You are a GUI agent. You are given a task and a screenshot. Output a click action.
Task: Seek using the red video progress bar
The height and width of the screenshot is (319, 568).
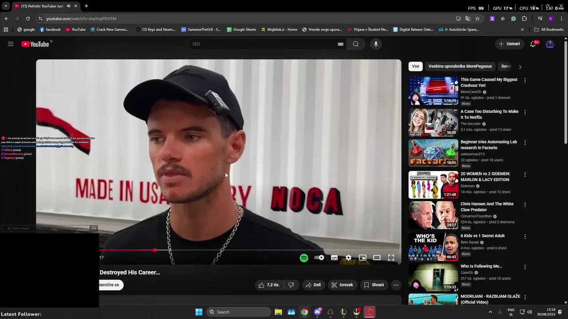126,250
